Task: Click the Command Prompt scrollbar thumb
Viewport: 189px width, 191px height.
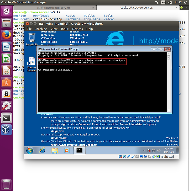Action: [x=169, y=57]
